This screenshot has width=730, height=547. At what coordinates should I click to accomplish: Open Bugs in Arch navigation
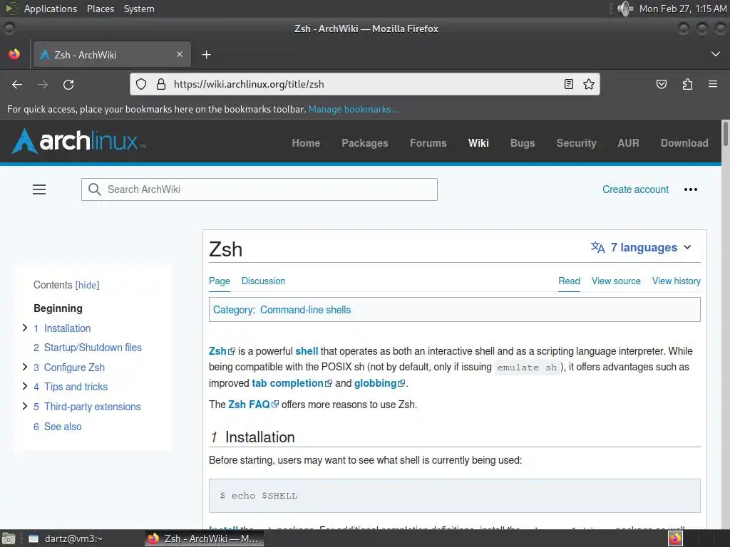[523, 142]
